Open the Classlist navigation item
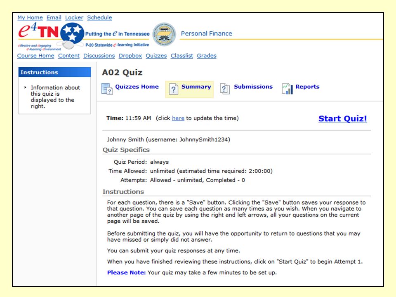 (181, 56)
